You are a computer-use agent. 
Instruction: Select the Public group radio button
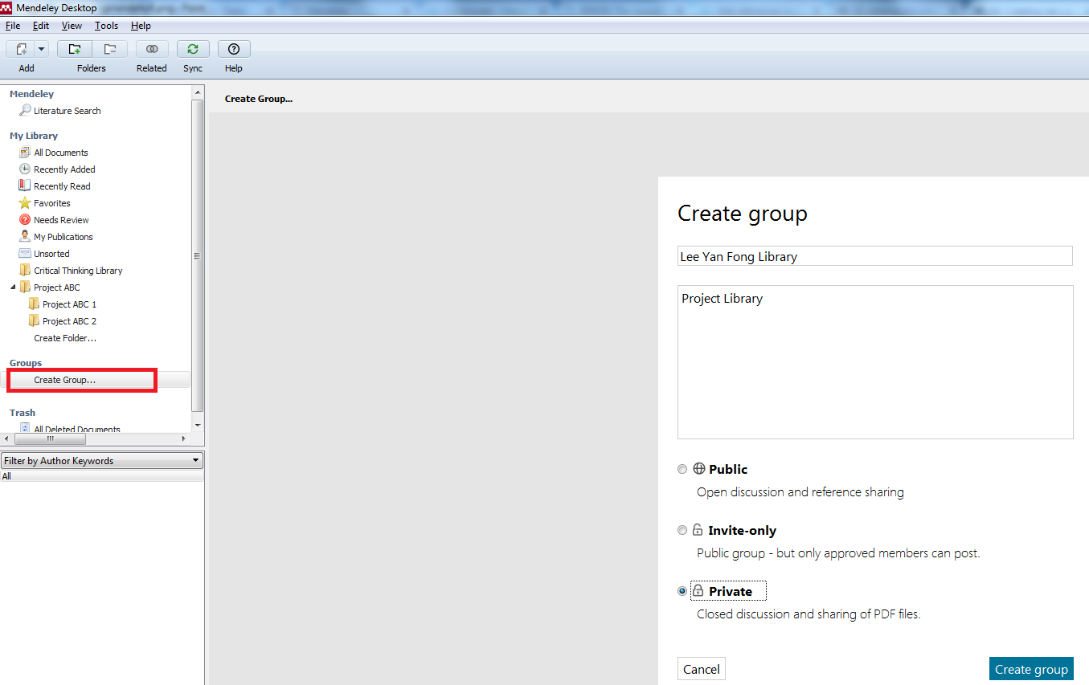pyautogui.click(x=682, y=469)
